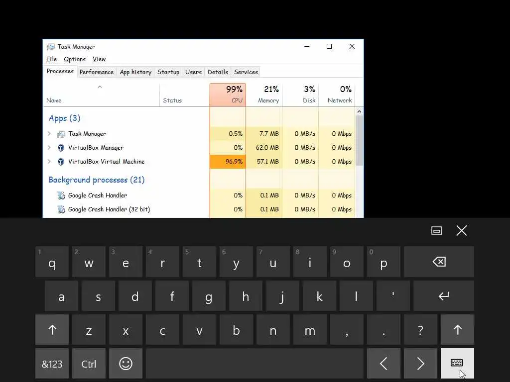Sort by the Name column header
Viewport: 510px width, 382px height.
(101, 95)
